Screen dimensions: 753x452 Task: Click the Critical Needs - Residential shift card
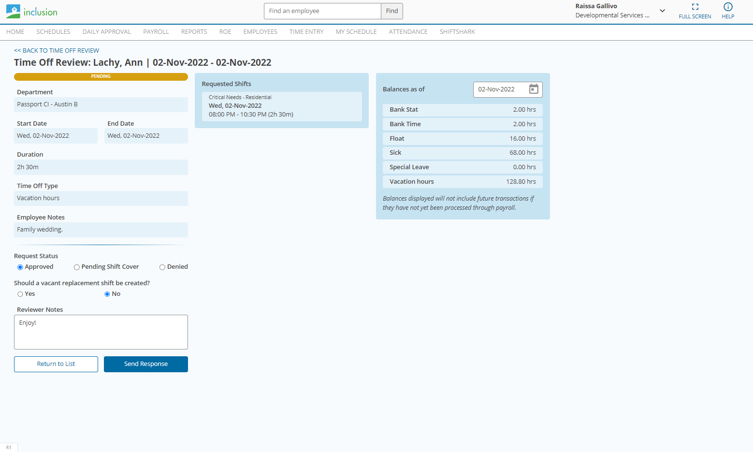pyautogui.click(x=282, y=106)
